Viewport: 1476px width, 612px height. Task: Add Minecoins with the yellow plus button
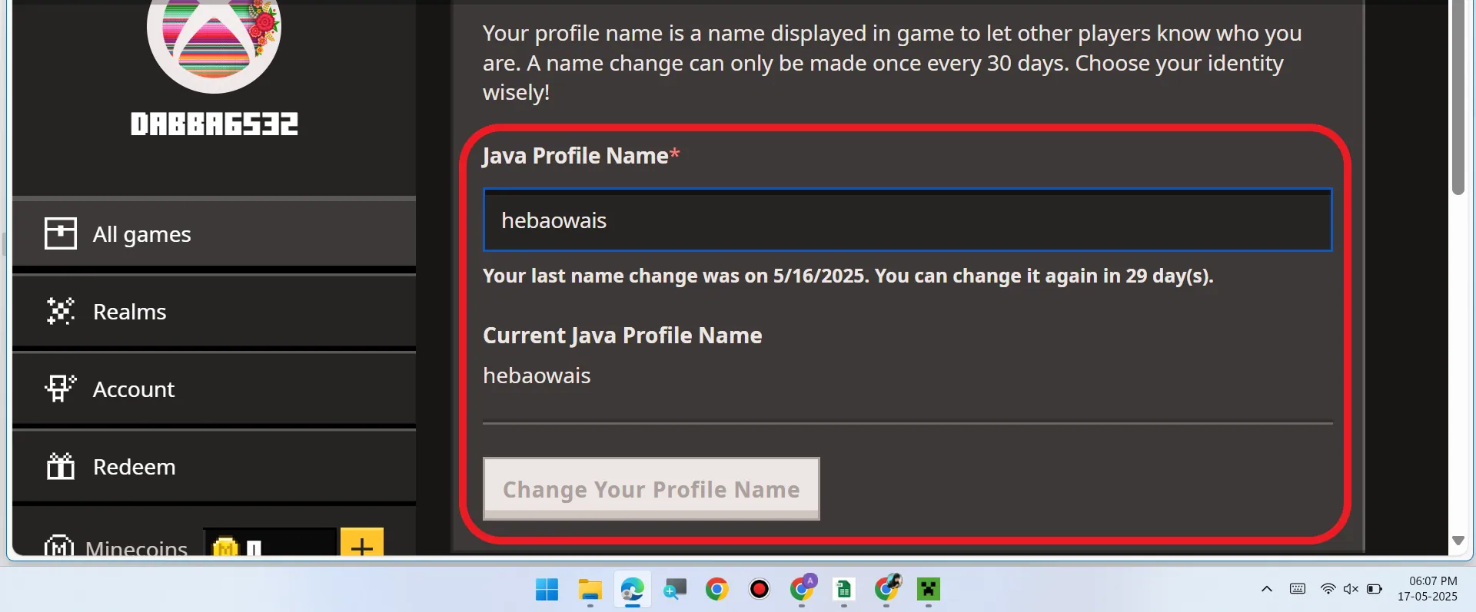point(361,542)
